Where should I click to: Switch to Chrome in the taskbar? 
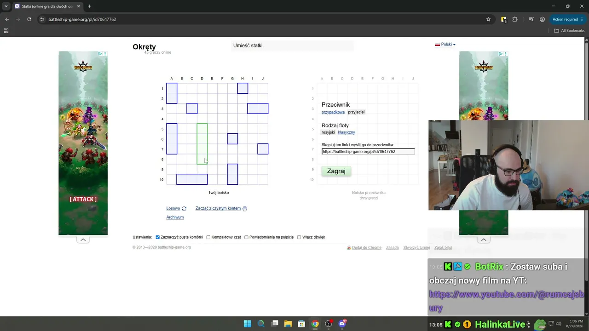pos(315,324)
